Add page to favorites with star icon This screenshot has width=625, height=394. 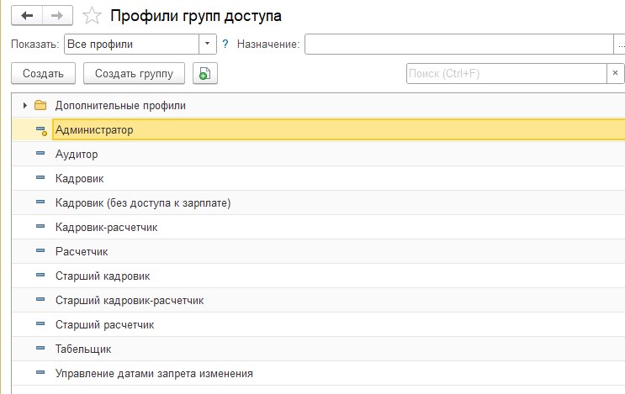click(x=92, y=16)
